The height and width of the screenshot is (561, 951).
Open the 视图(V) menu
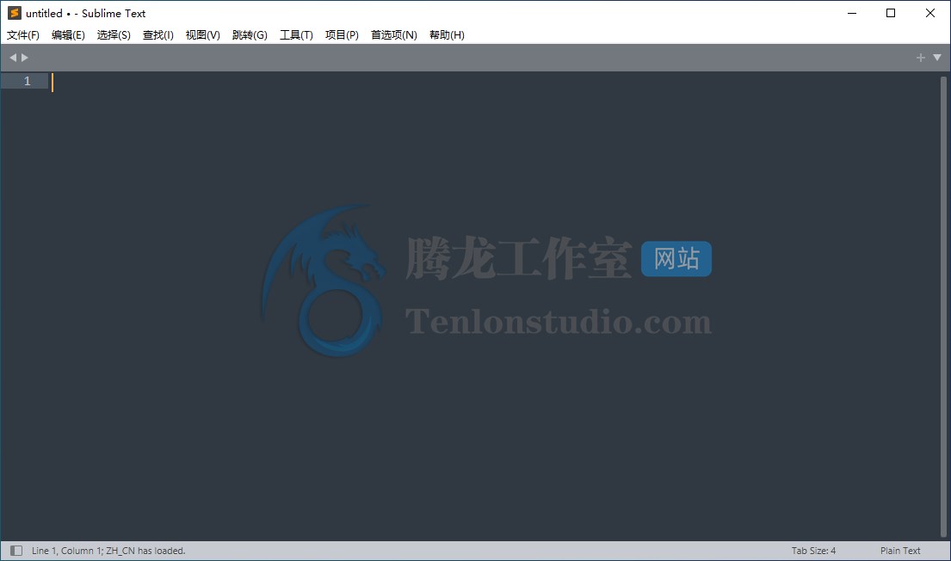[x=202, y=34]
